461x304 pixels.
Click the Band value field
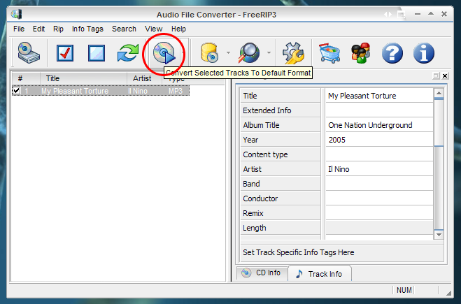379,184
